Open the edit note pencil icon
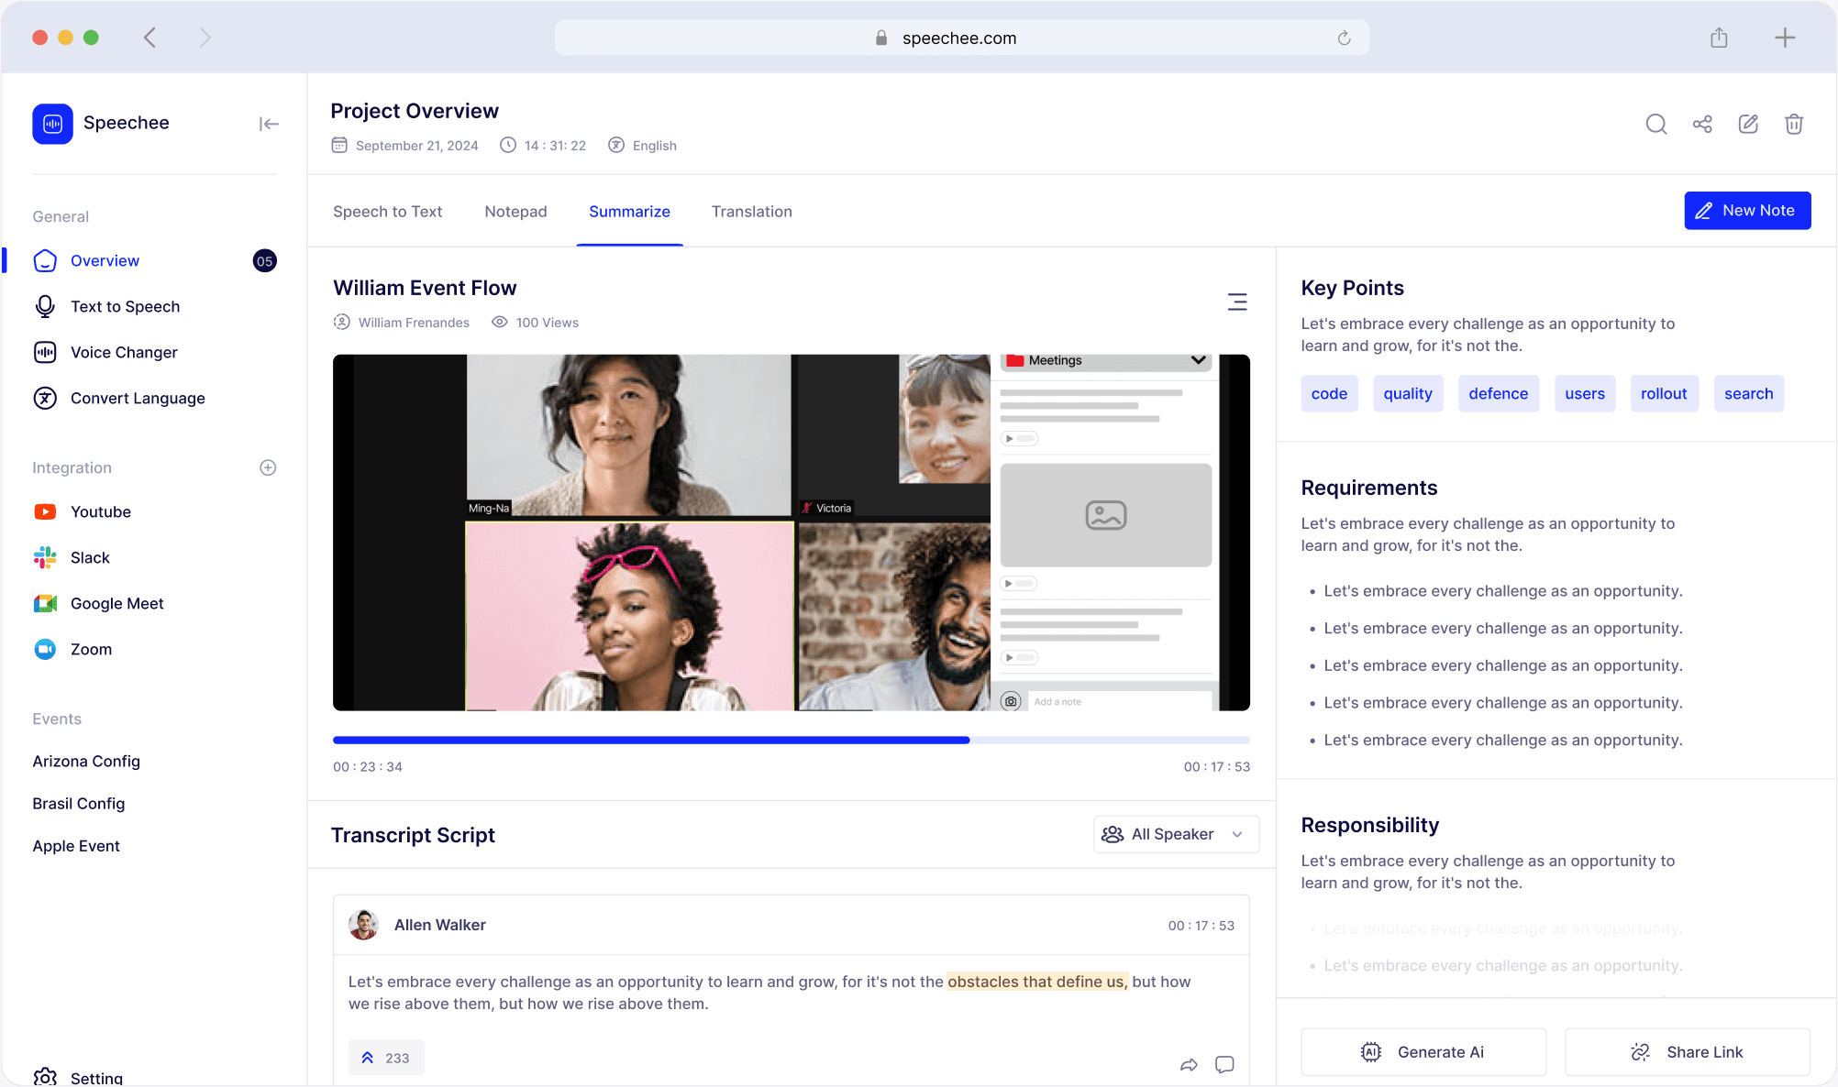The height and width of the screenshot is (1087, 1838). click(1748, 124)
